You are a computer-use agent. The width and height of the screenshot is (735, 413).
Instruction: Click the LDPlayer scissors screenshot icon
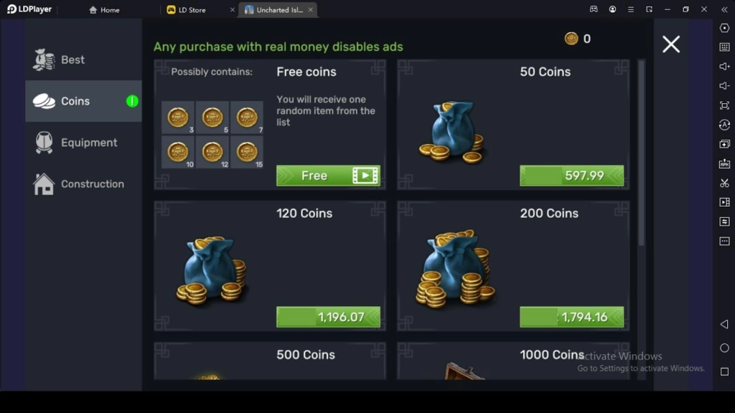tap(724, 183)
